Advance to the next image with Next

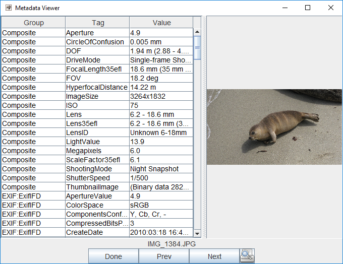click(214, 256)
